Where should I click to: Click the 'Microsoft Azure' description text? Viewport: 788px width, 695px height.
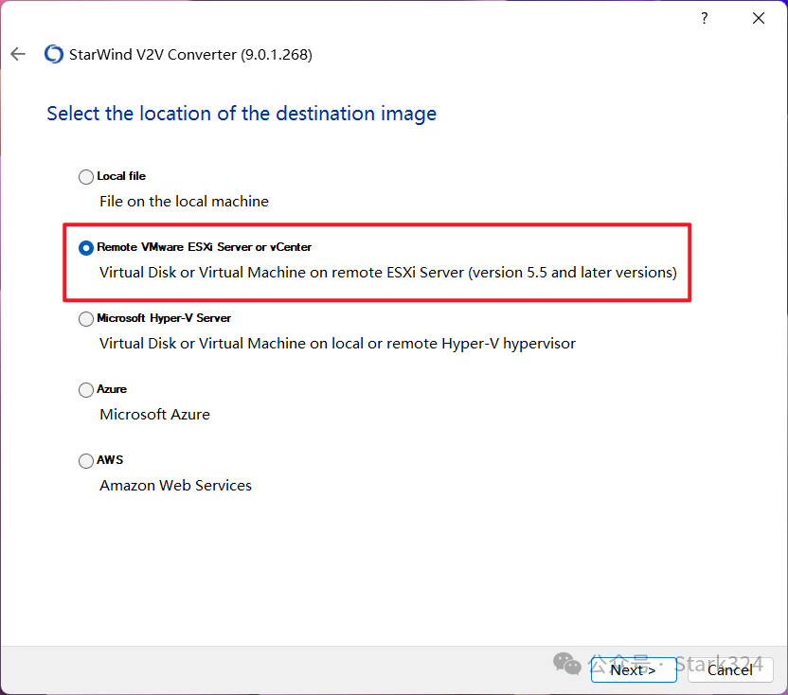(154, 415)
